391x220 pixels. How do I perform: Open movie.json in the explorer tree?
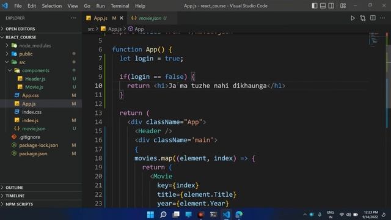click(x=34, y=129)
